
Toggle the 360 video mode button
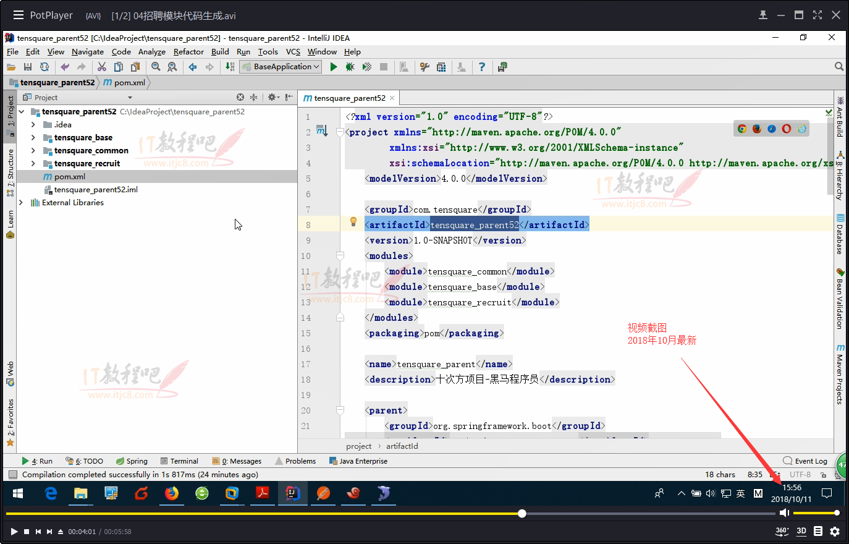pos(782,531)
